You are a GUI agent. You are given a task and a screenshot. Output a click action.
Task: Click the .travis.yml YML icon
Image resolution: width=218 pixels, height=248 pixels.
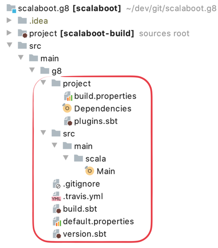(x=56, y=197)
